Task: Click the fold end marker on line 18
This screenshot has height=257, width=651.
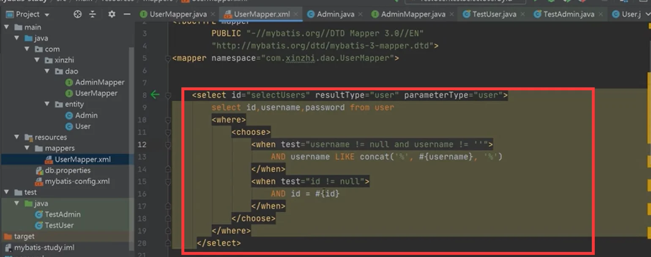Action: point(168,219)
